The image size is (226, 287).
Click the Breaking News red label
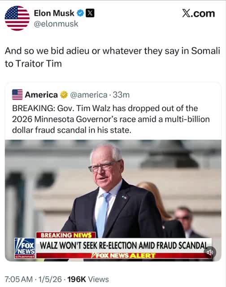[66, 235]
